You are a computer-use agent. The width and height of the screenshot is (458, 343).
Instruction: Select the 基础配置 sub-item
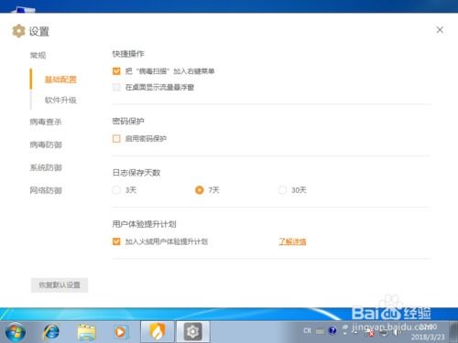60,80
